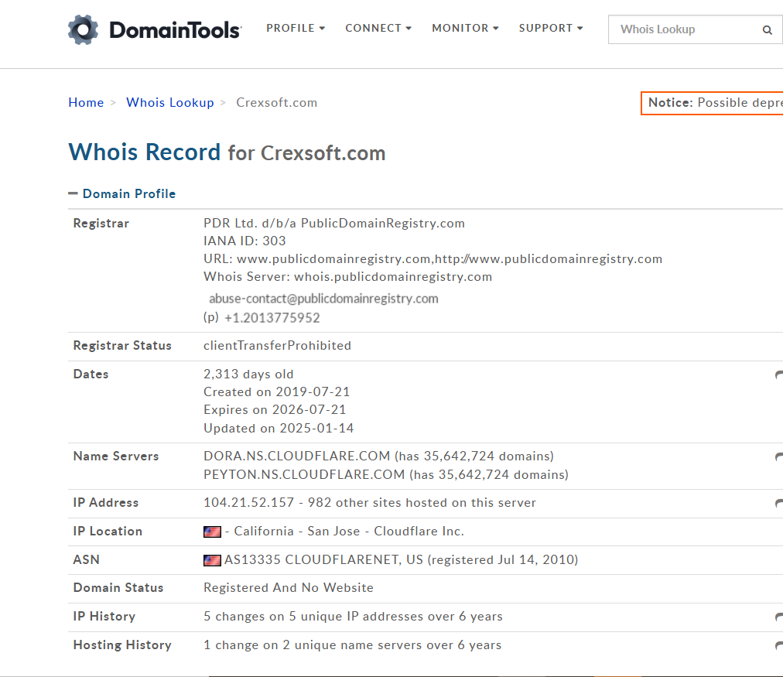
Task: Click the US flag beside AS13335
Action: [x=212, y=560]
